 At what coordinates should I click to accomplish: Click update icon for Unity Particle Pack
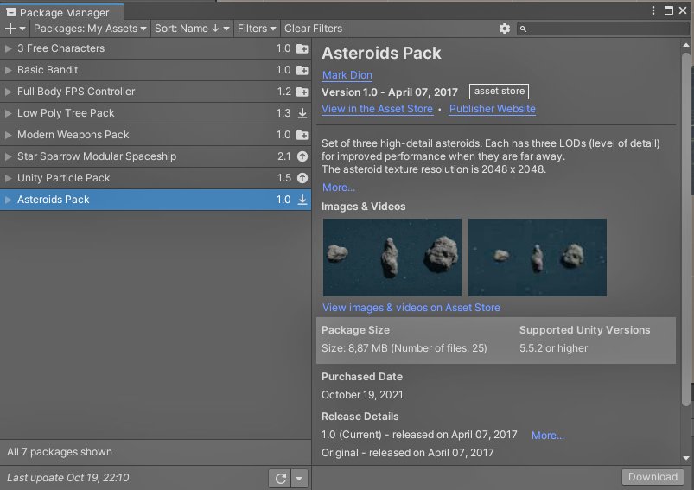[302, 178]
